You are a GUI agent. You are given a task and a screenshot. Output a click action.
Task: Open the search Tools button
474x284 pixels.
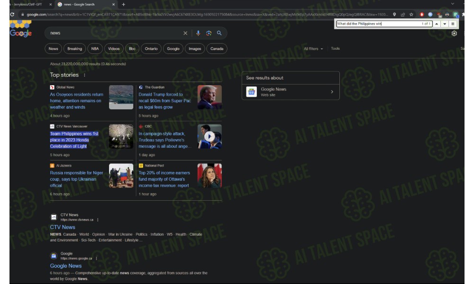click(x=335, y=48)
